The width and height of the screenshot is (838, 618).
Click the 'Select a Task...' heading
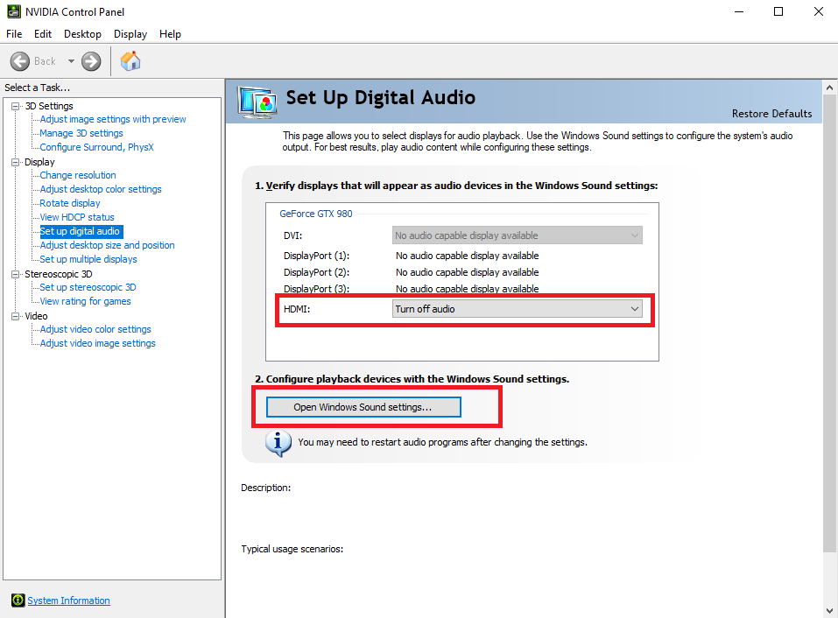38,88
